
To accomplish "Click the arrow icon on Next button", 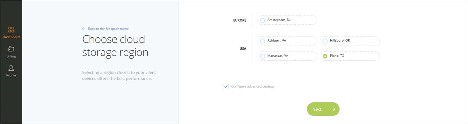I will pos(334,109).
